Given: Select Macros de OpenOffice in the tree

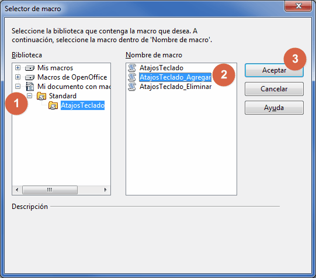Looking at the screenshot, I should 72,77.
